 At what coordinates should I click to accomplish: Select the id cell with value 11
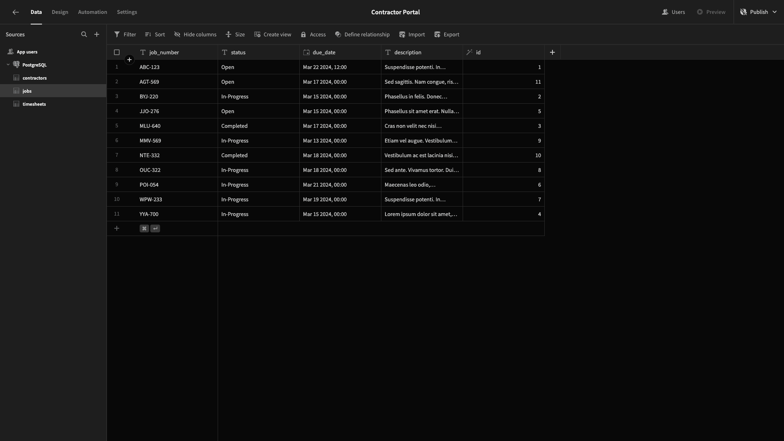[503, 82]
